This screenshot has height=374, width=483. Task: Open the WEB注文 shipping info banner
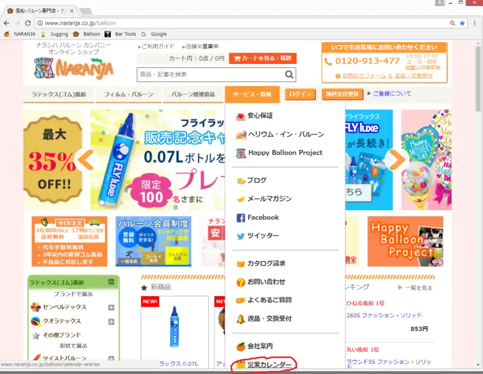[x=69, y=242]
